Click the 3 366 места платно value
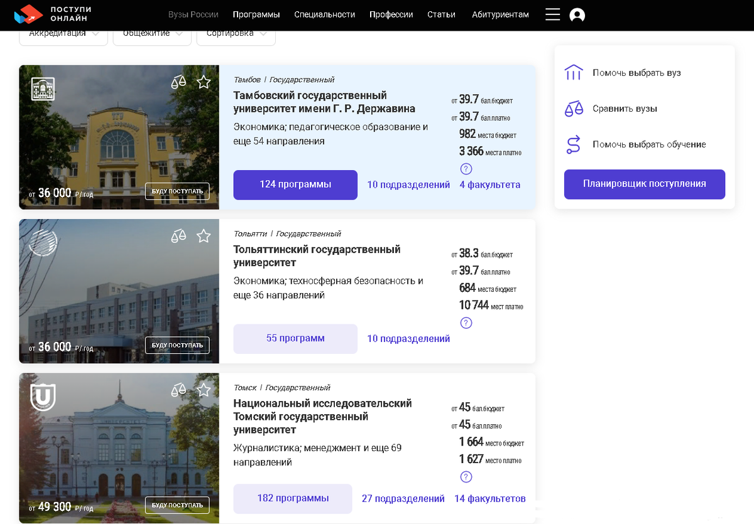The image size is (754, 524). [x=490, y=151]
